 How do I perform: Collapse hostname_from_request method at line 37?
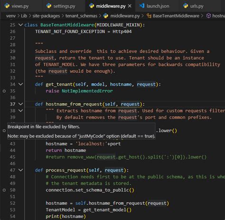(x=20, y=104)
